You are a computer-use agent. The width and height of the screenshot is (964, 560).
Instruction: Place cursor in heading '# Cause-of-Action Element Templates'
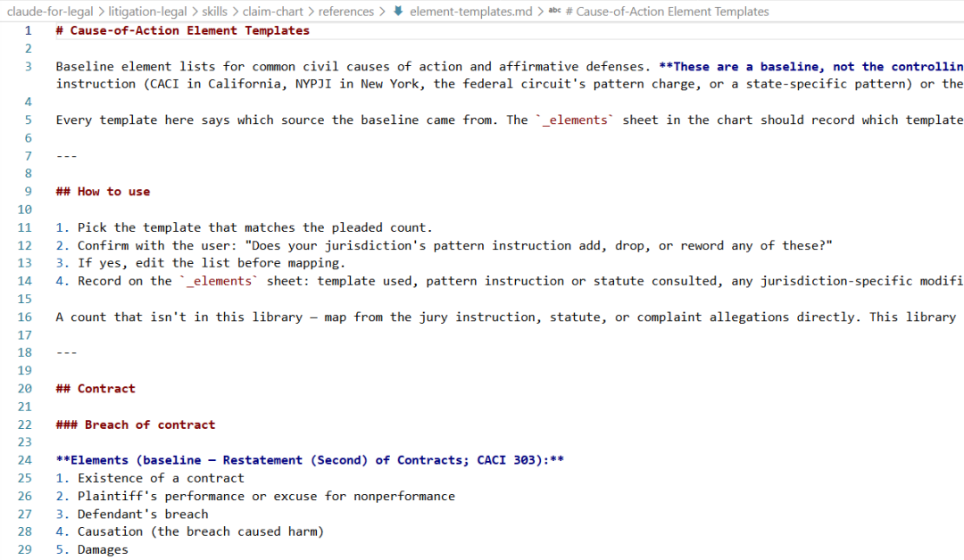(183, 30)
